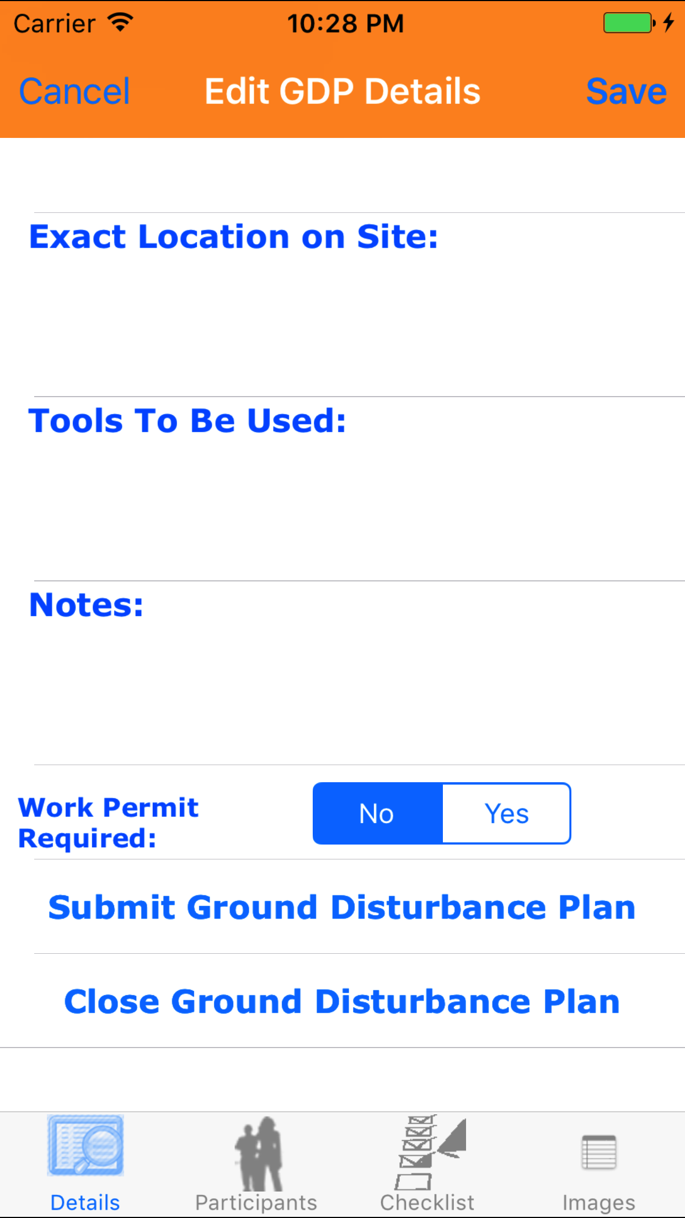Tap the Wi-Fi status icon
Screen dimensions: 685x1218
[120, 23]
